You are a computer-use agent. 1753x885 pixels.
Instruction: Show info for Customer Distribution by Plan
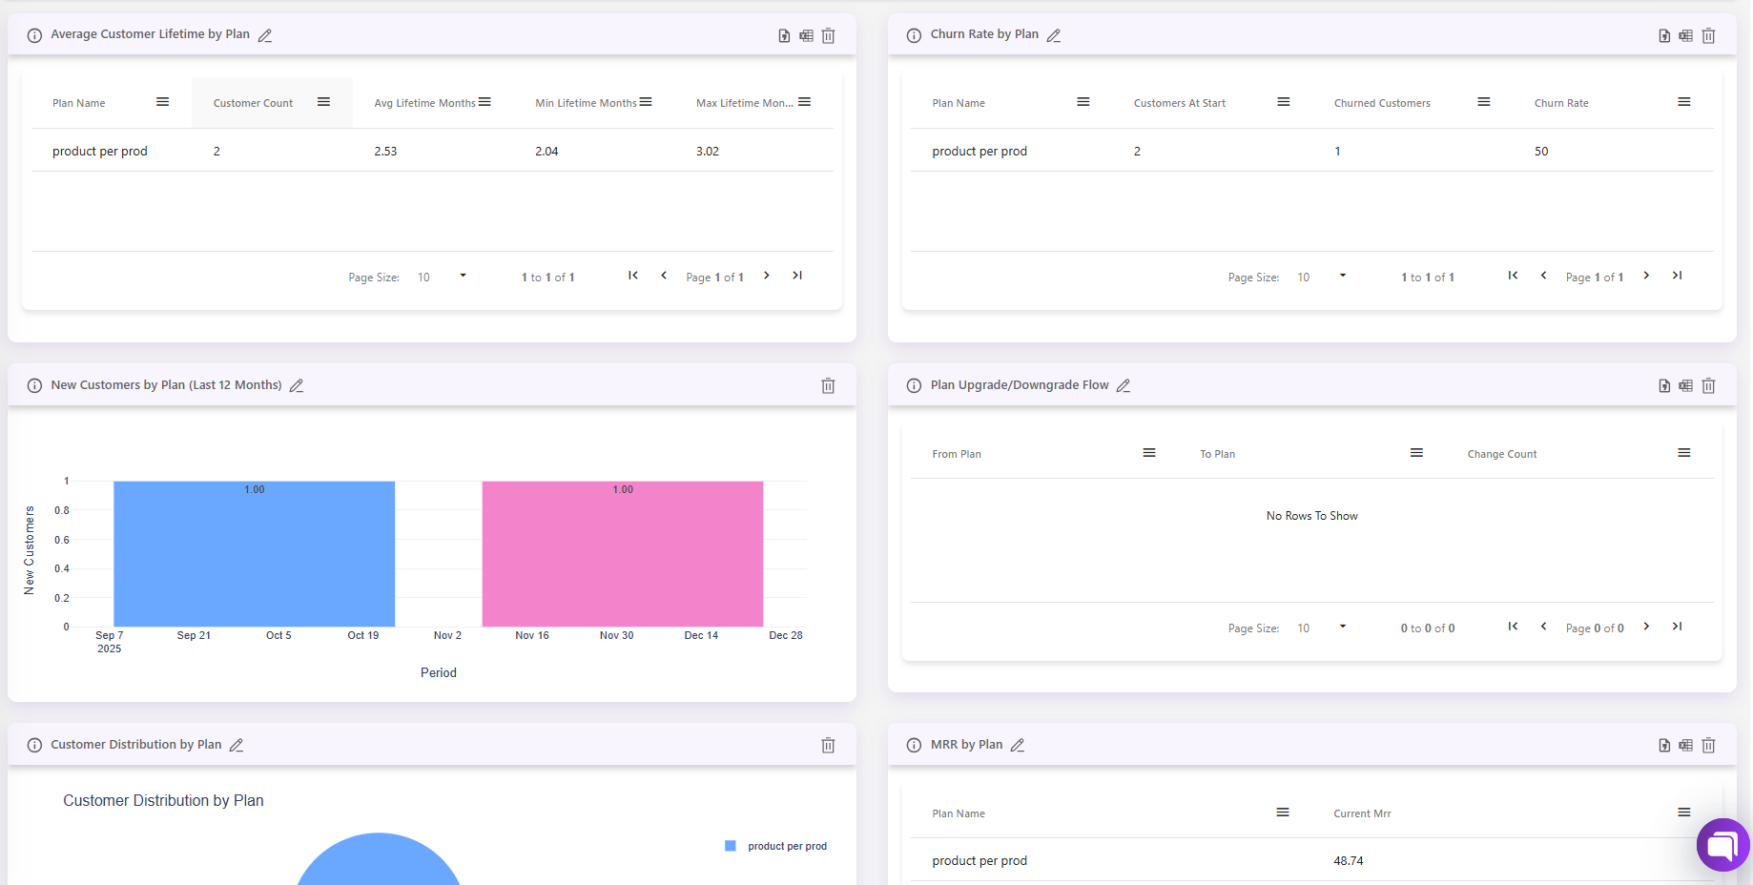(x=34, y=745)
